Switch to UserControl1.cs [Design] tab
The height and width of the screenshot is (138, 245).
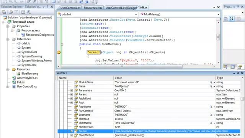[121, 8]
